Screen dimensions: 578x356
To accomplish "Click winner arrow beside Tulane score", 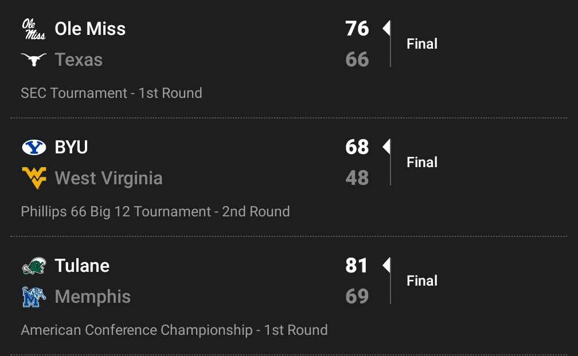I will 386,265.
